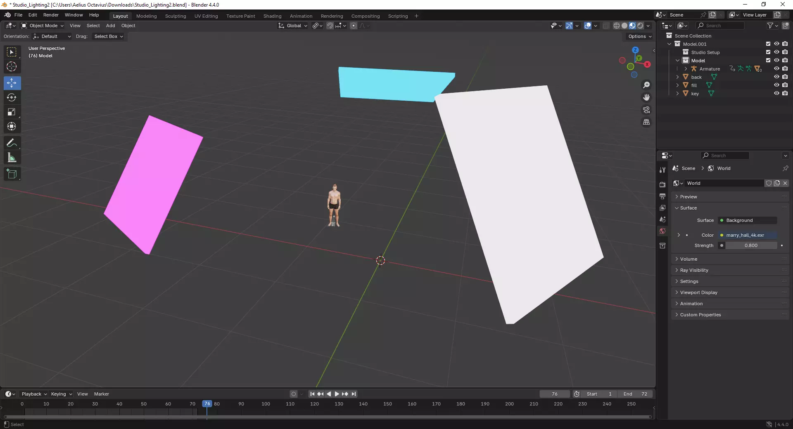The image size is (793, 429).
Task: Exclude the Model collection via checkbox
Action: point(768,60)
